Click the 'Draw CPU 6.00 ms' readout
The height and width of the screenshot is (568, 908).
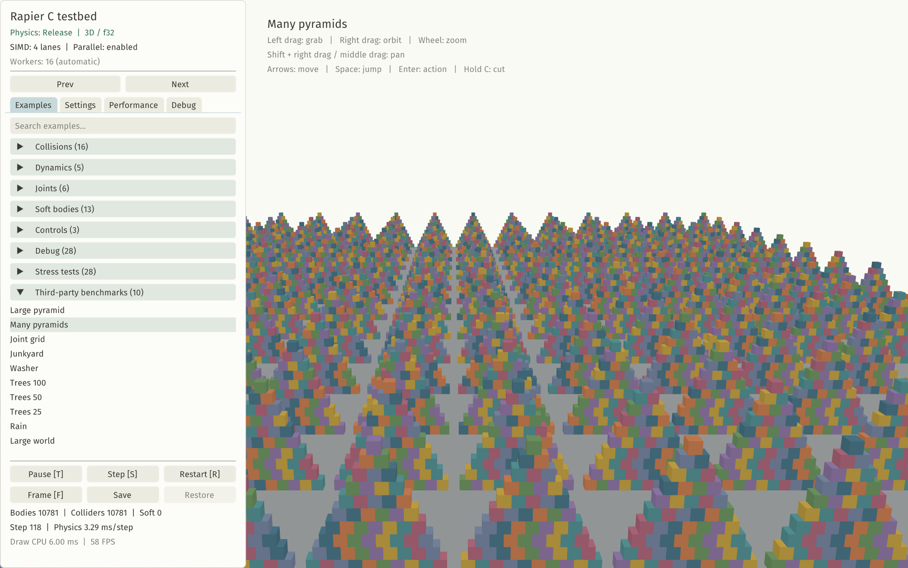pyautogui.click(x=44, y=542)
